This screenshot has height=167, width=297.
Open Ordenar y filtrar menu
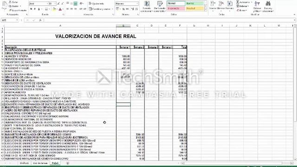tap(257, 6)
